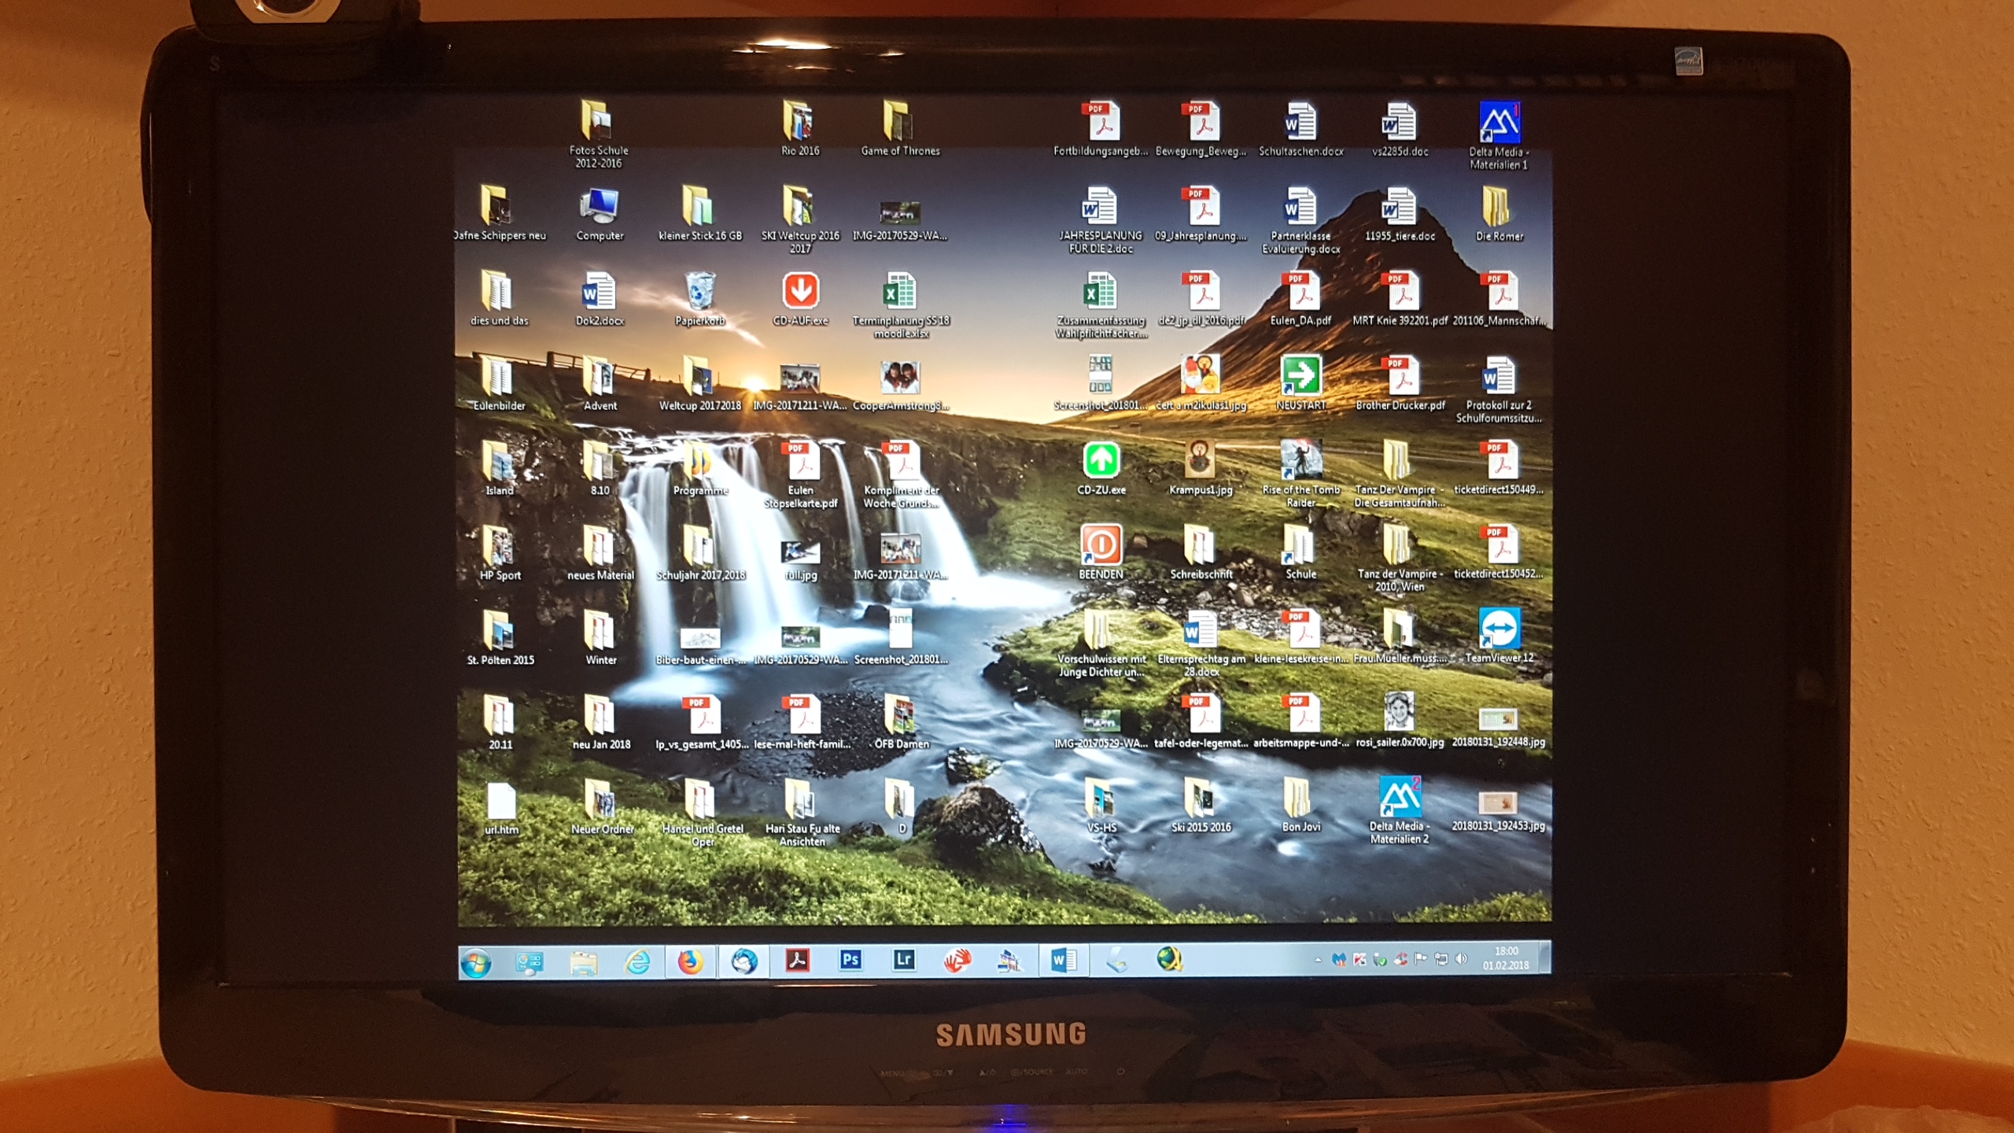Select the Terminplanung SS18 moodle.xlsx file

(x=899, y=292)
